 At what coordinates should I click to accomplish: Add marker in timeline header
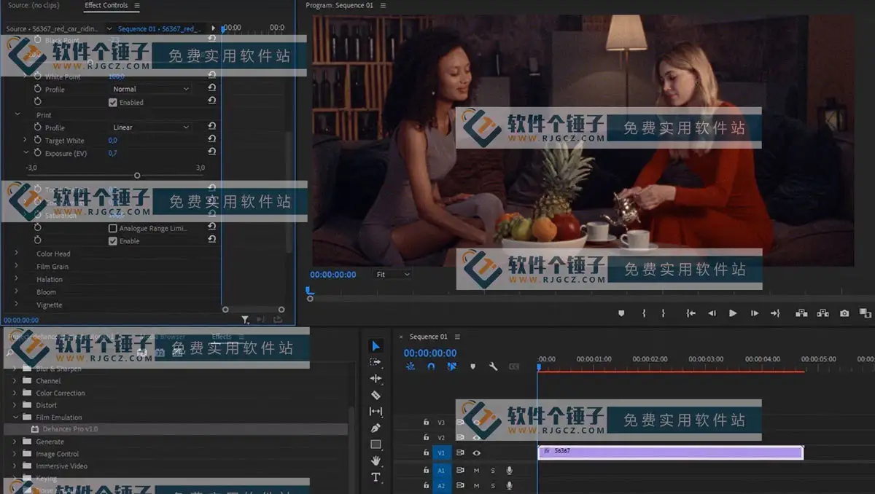pyautogui.click(x=473, y=366)
